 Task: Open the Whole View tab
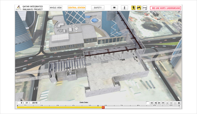56,8
